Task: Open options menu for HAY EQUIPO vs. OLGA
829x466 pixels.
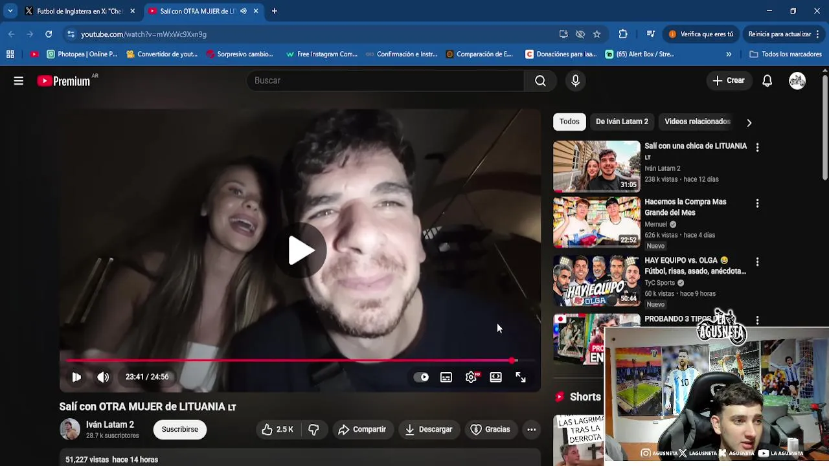Action: coord(757,262)
